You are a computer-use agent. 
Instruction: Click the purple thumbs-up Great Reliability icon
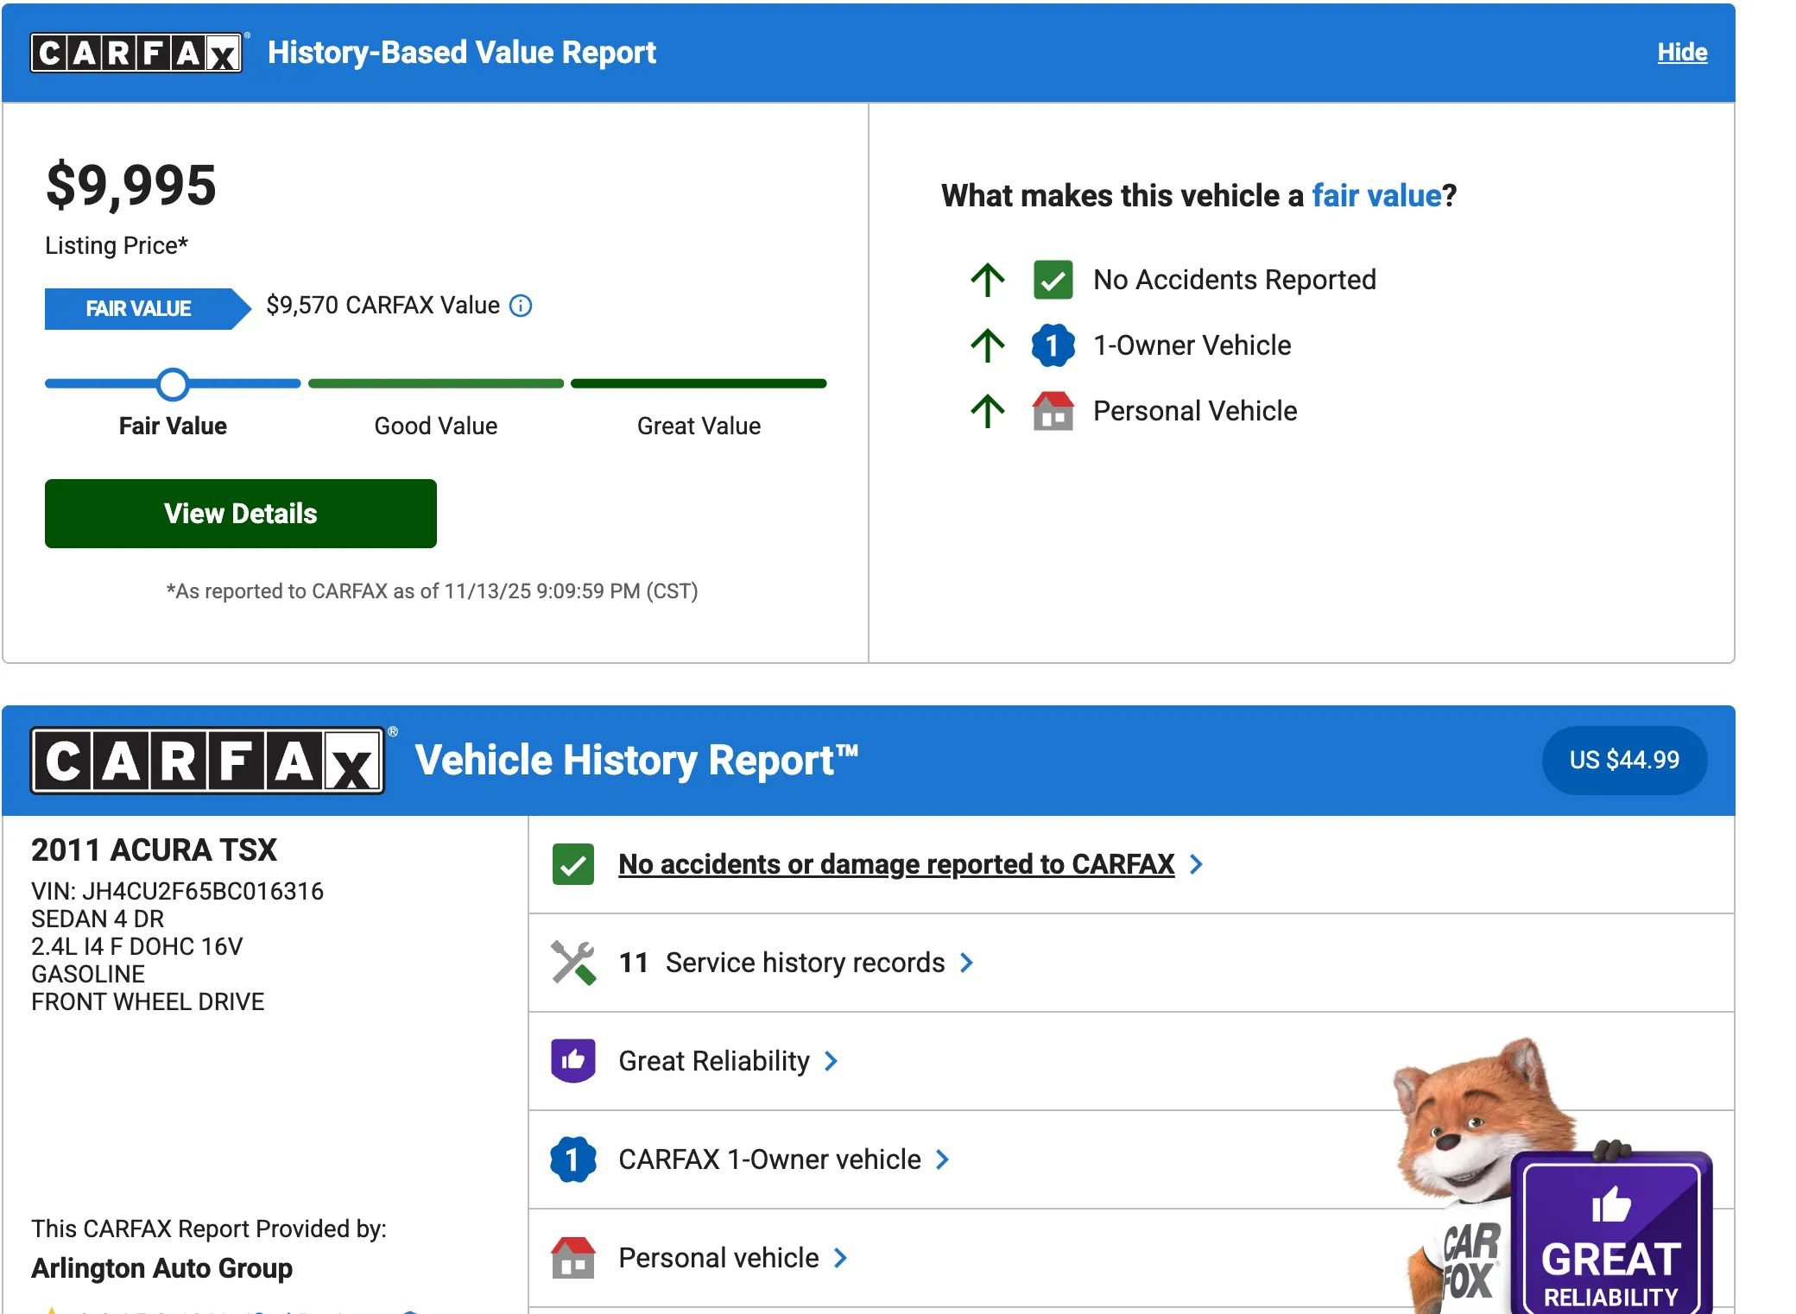[x=572, y=1061]
